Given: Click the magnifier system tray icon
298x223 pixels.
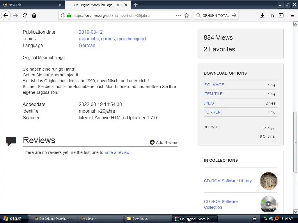Looking at the screenshot, I should point(276,219).
